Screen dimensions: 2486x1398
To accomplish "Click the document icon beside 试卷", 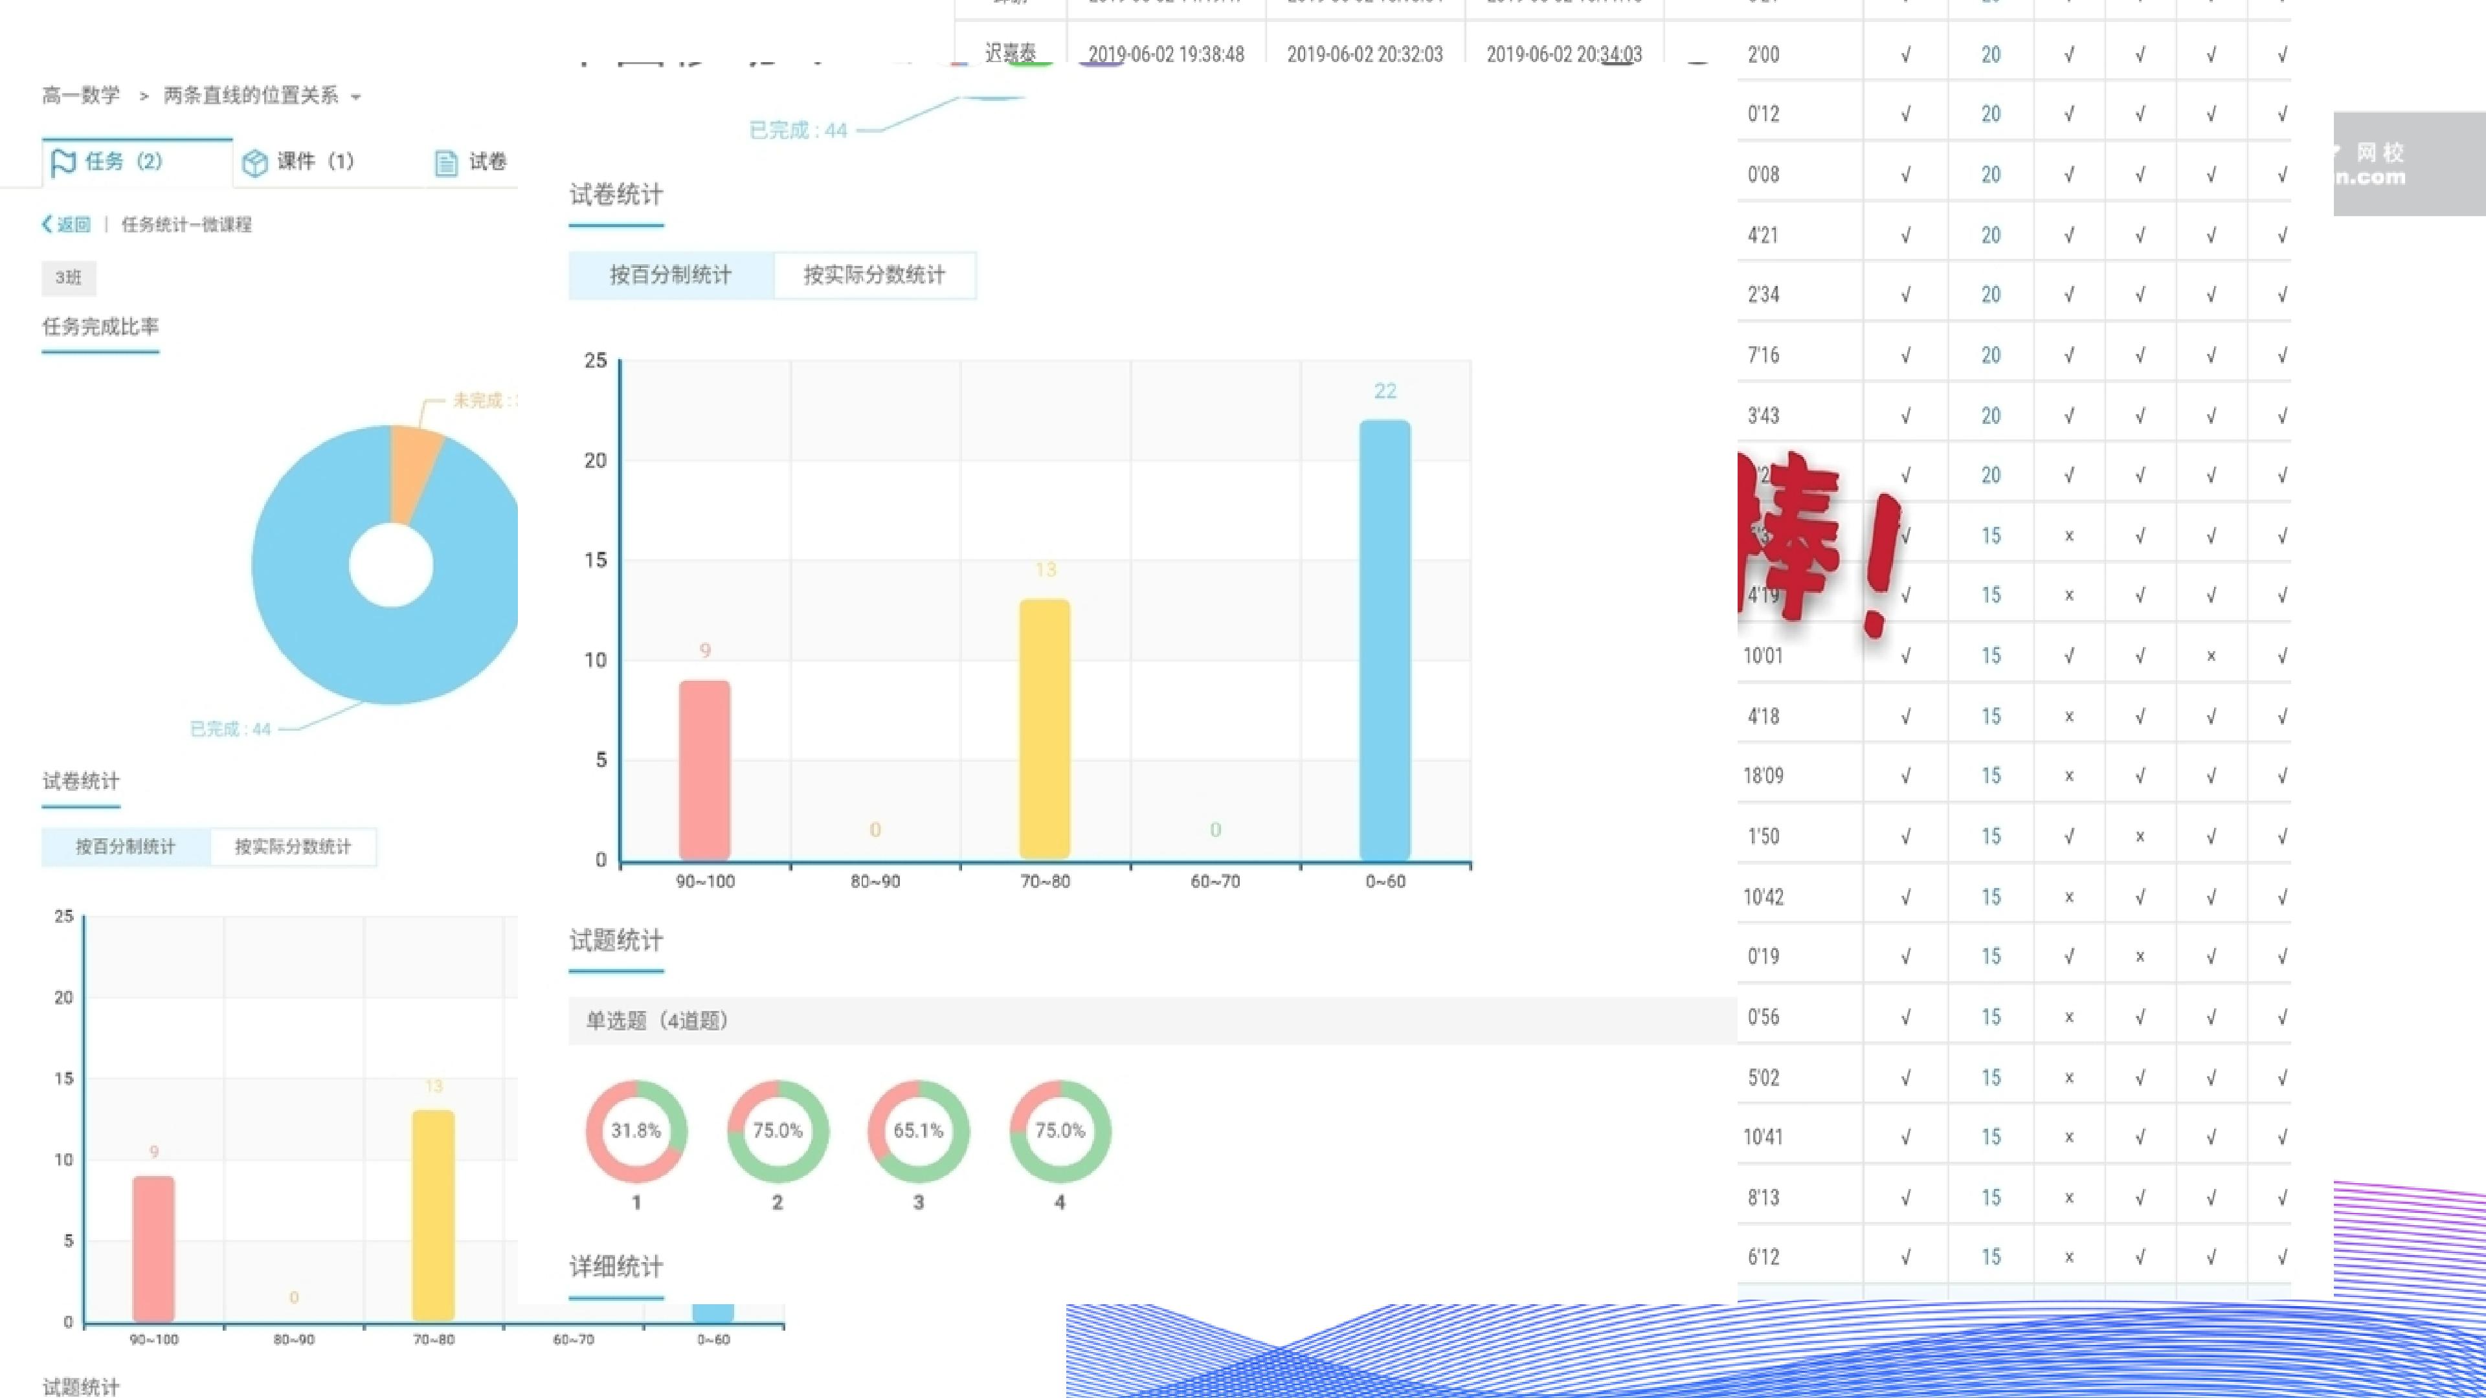I will 445,163.
